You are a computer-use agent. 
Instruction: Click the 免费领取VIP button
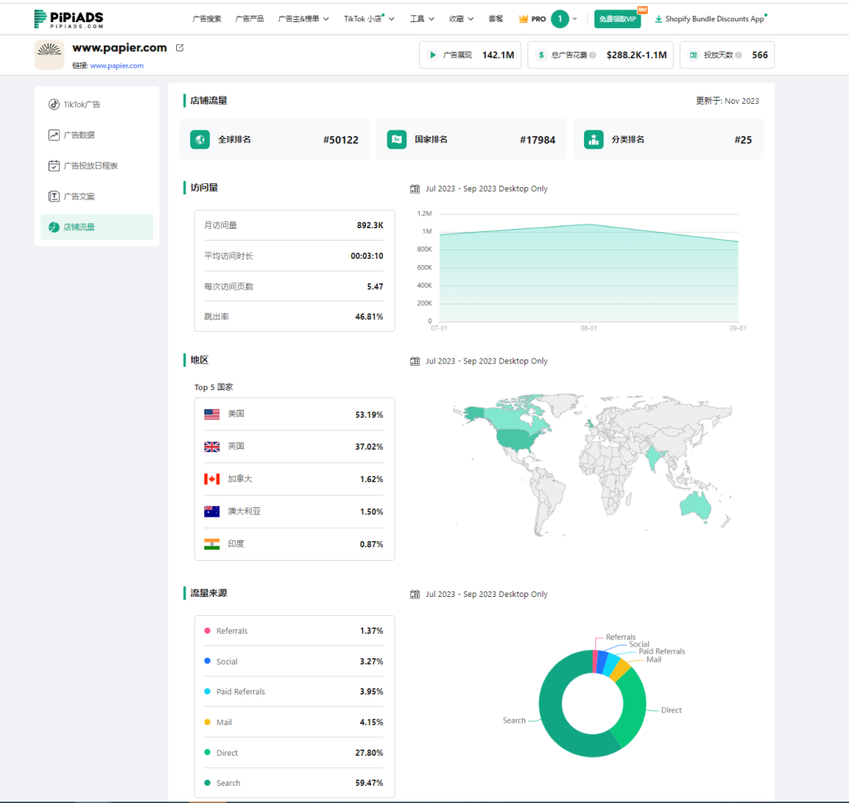[x=617, y=19]
